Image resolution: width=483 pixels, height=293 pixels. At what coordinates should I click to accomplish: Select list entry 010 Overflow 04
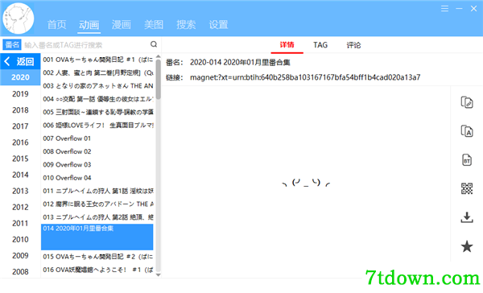[x=97, y=178]
